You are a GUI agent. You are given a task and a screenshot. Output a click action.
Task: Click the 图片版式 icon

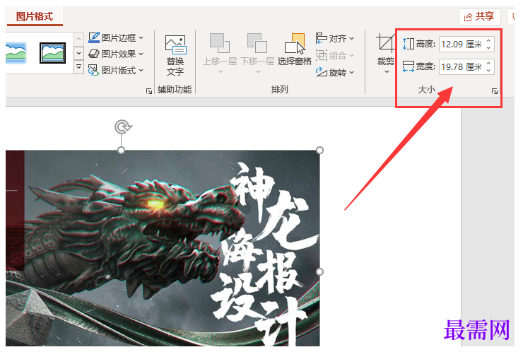(94, 70)
